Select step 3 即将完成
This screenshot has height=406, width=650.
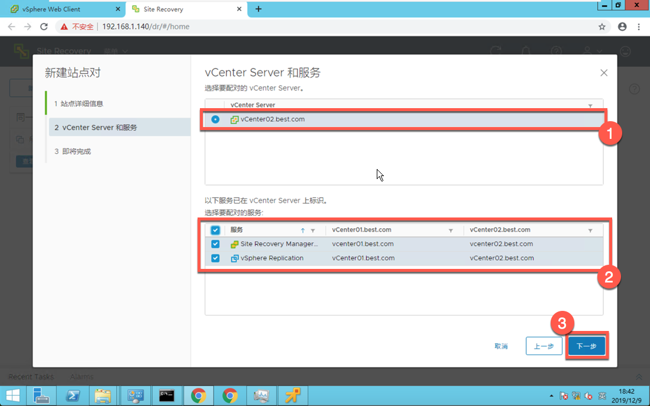point(73,151)
